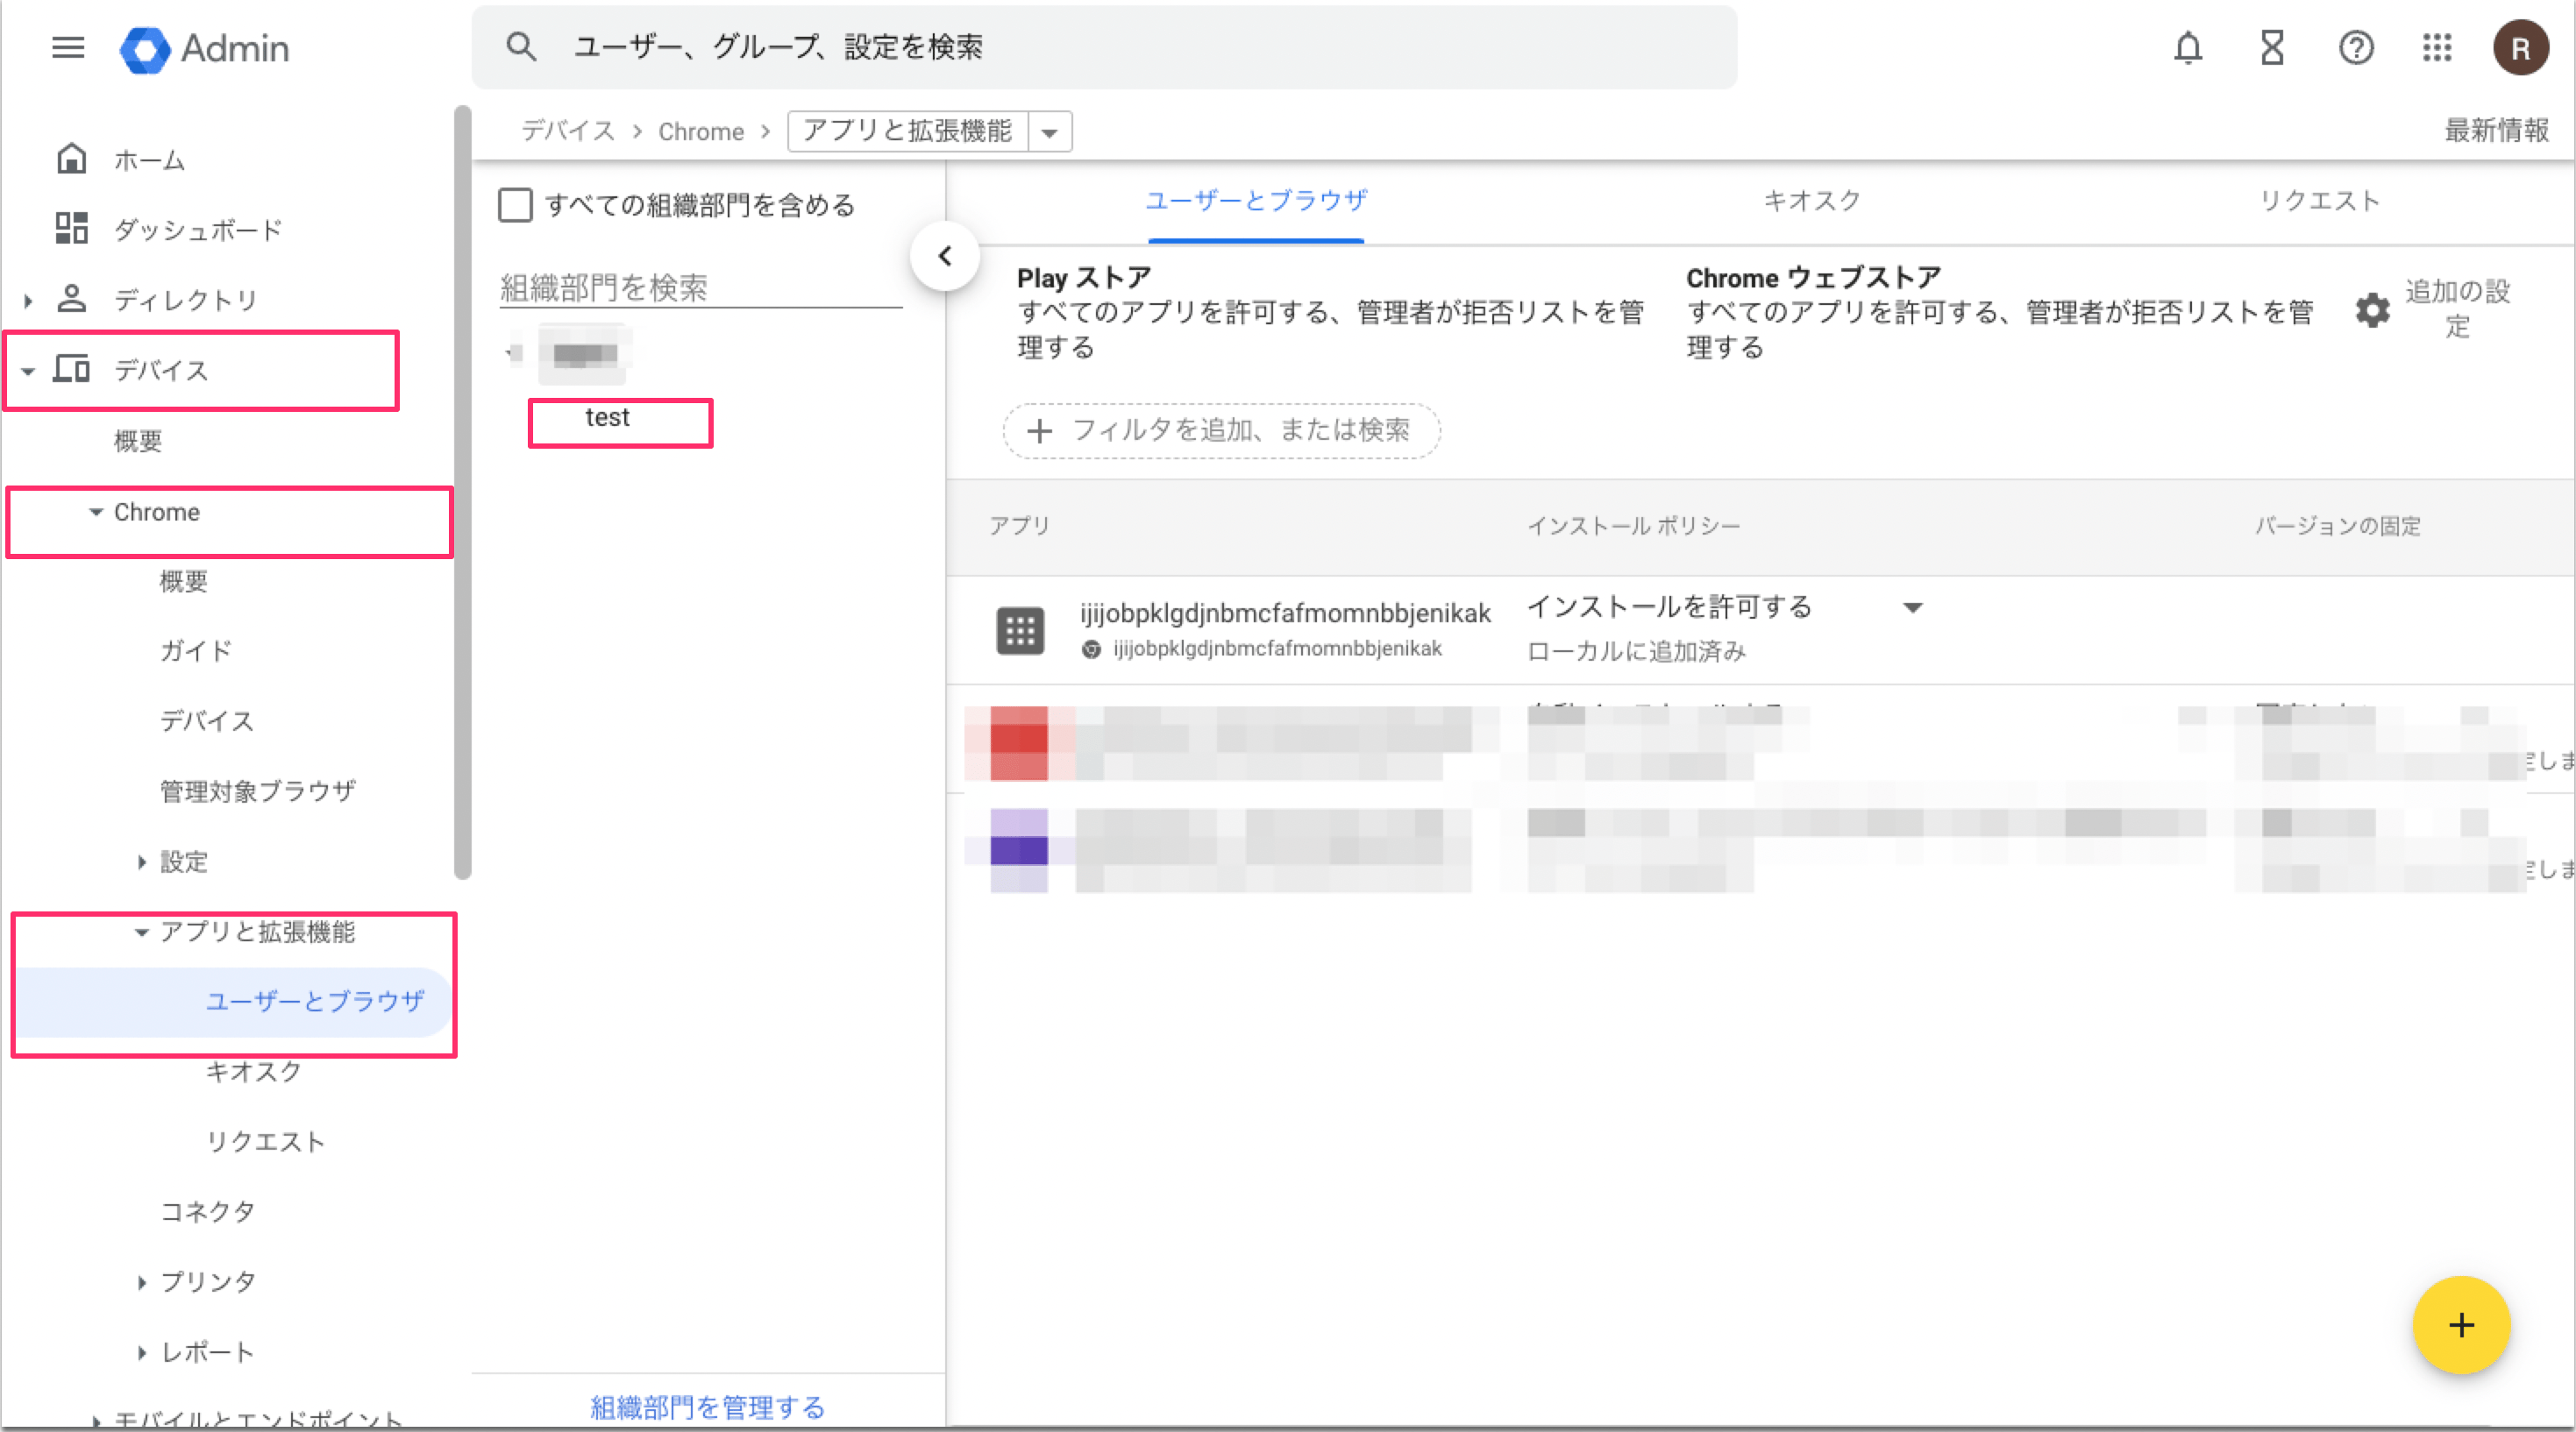Switch to ユーザーとブラウザ tab
The width and height of the screenshot is (2576, 1432).
(1256, 200)
